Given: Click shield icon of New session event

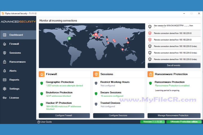Looking at the screenshot, I should (150, 27).
